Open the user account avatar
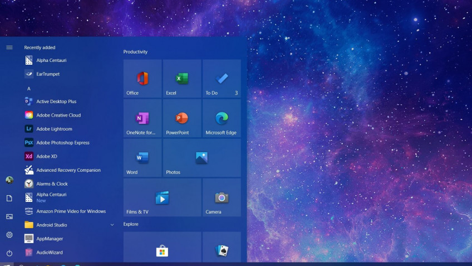Screen dimensions: 472x266 [x=9, y=180]
